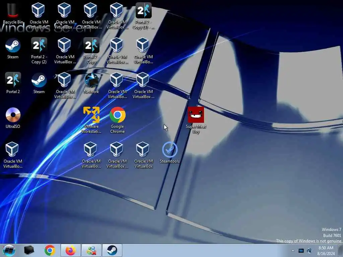The image size is (343, 257).
Task: Switch to Firefox on the taskbar
Action: [x=70, y=250]
